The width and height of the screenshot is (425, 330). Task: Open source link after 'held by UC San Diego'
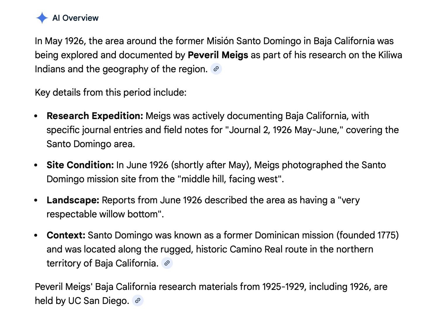[x=138, y=300]
